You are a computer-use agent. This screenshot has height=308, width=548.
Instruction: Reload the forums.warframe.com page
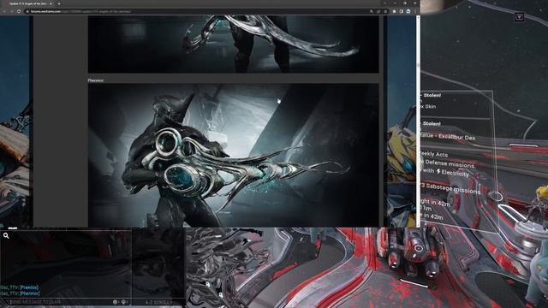pos(19,11)
